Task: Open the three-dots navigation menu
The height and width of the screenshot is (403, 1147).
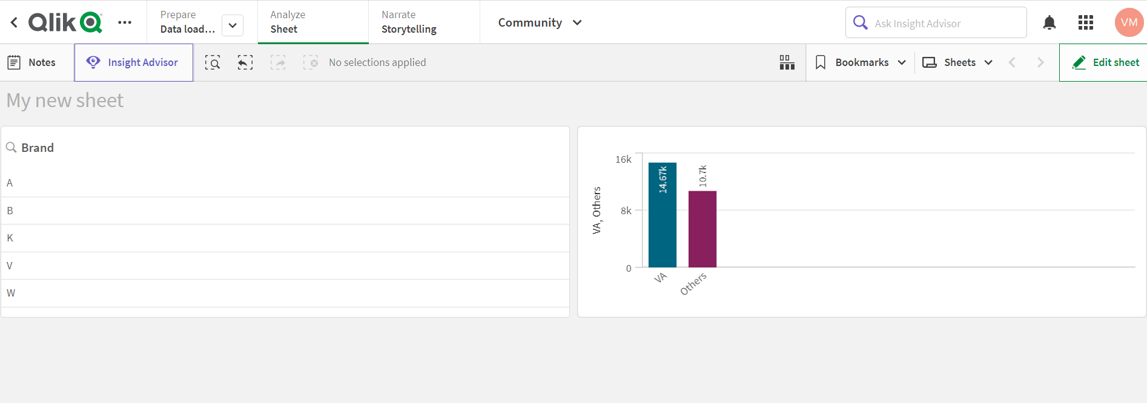Action: (125, 23)
